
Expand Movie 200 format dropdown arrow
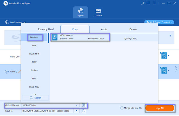168,55
